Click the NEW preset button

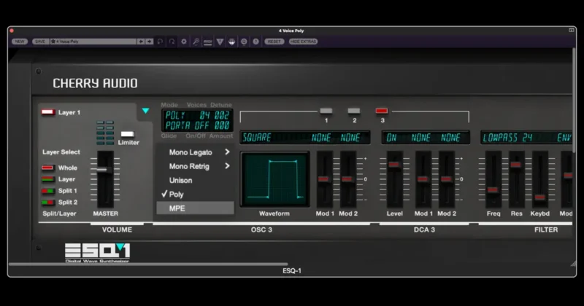20,42
